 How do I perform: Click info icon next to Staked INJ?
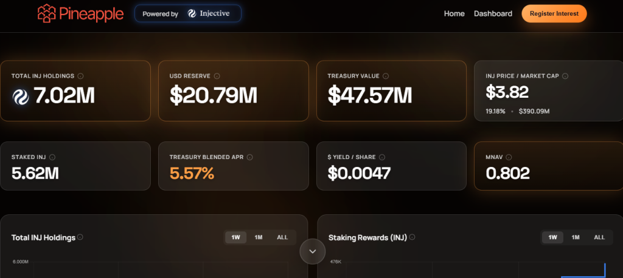tap(52, 157)
